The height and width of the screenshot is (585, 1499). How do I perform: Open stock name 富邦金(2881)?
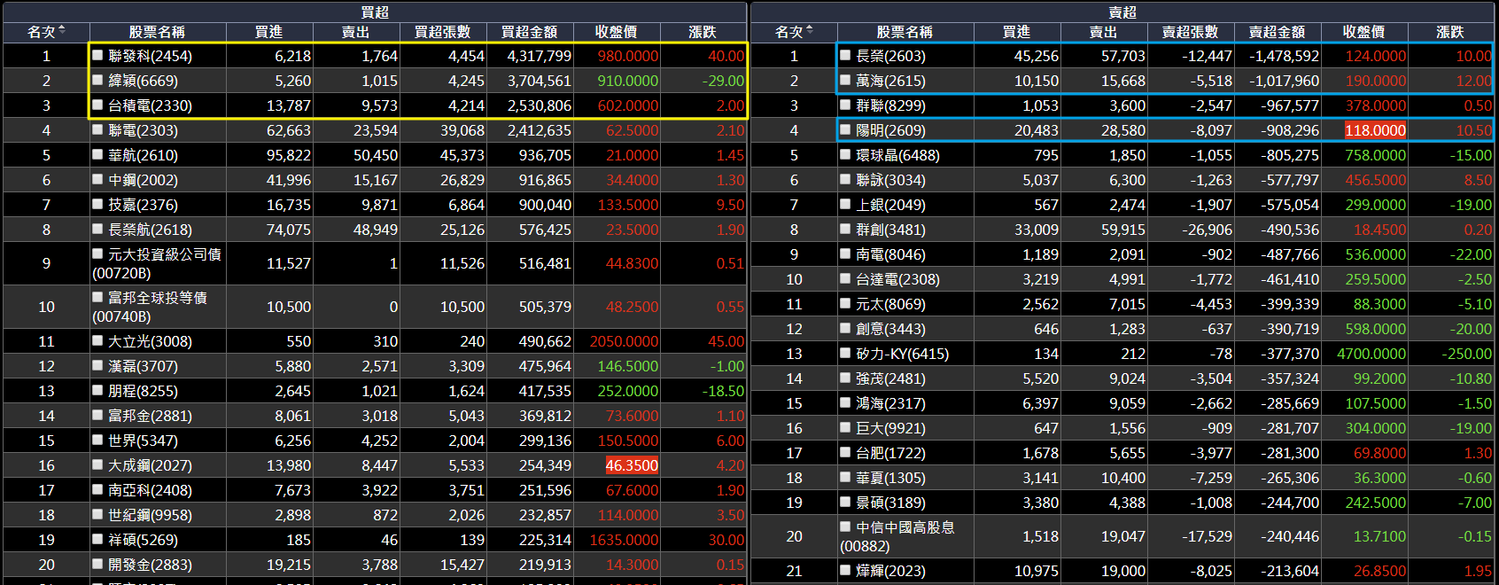tap(150, 416)
